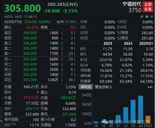Click the 2023 ROE value 22.61%
Viewport: 155px width, 128px height.
(x=106, y=60)
